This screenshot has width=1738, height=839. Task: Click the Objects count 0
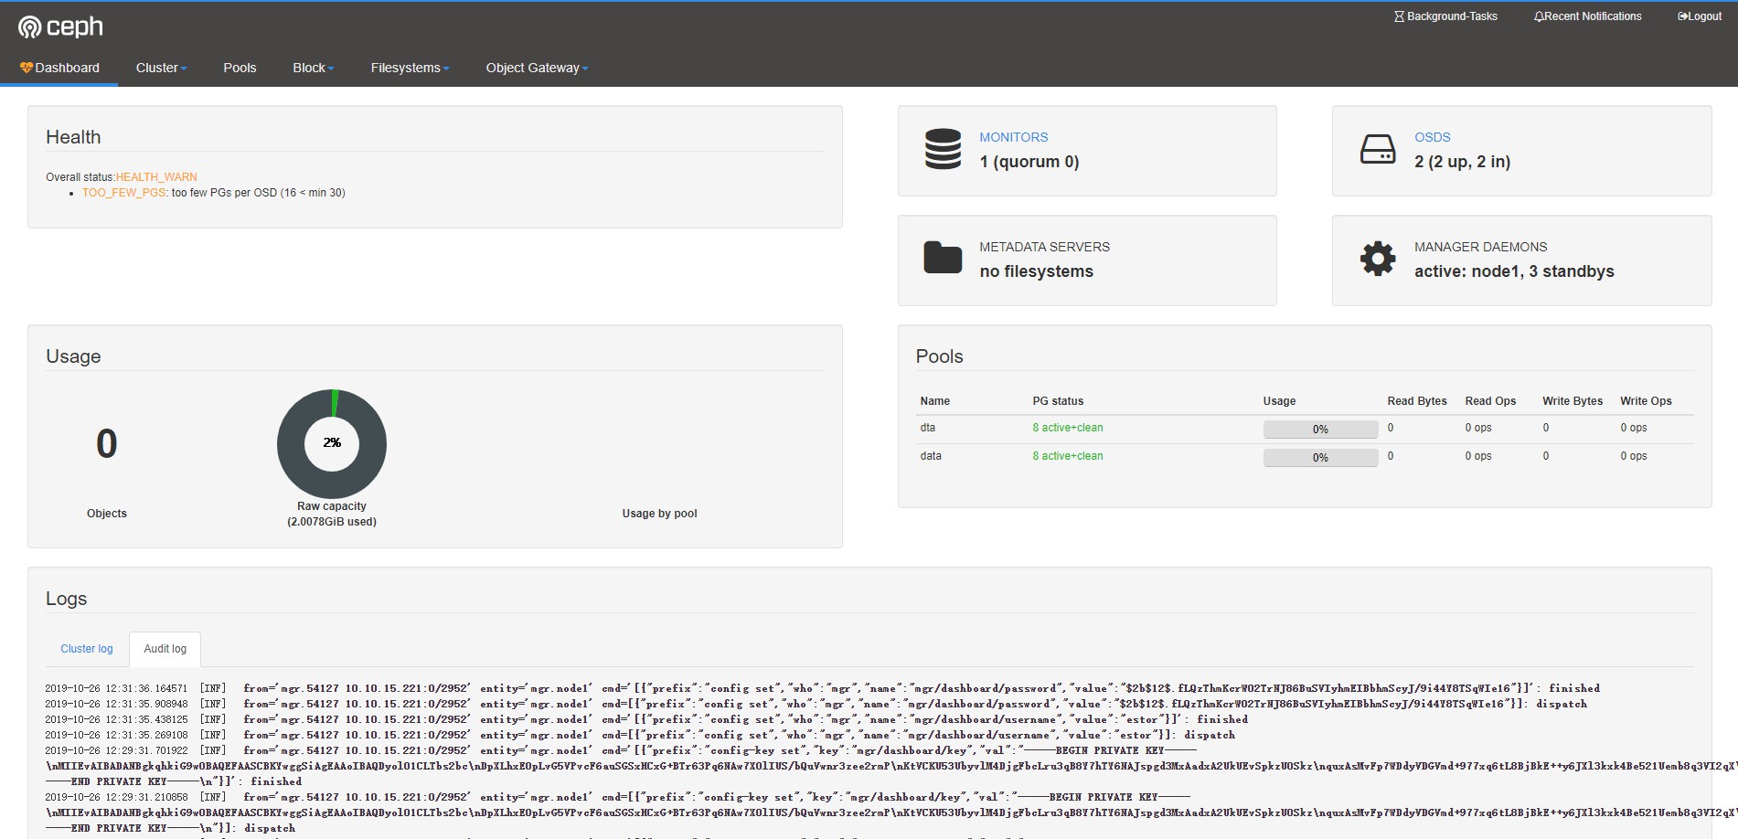[x=107, y=444]
